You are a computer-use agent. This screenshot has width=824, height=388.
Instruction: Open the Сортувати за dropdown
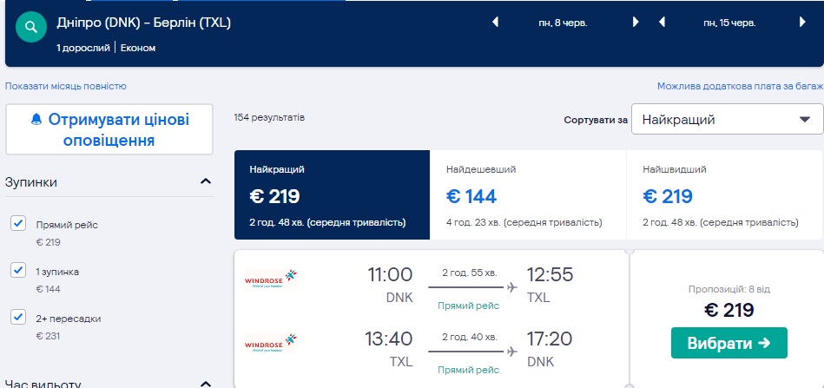tap(727, 120)
